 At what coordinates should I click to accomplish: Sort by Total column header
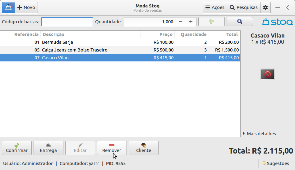(x=224, y=34)
